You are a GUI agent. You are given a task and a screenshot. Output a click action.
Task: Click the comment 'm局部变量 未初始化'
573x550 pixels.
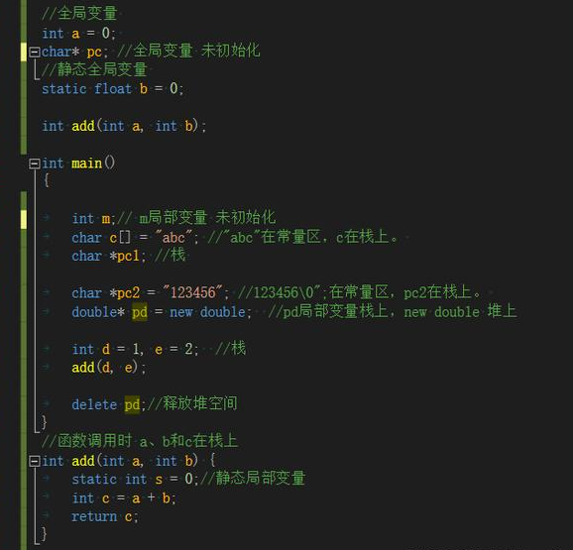(x=207, y=218)
